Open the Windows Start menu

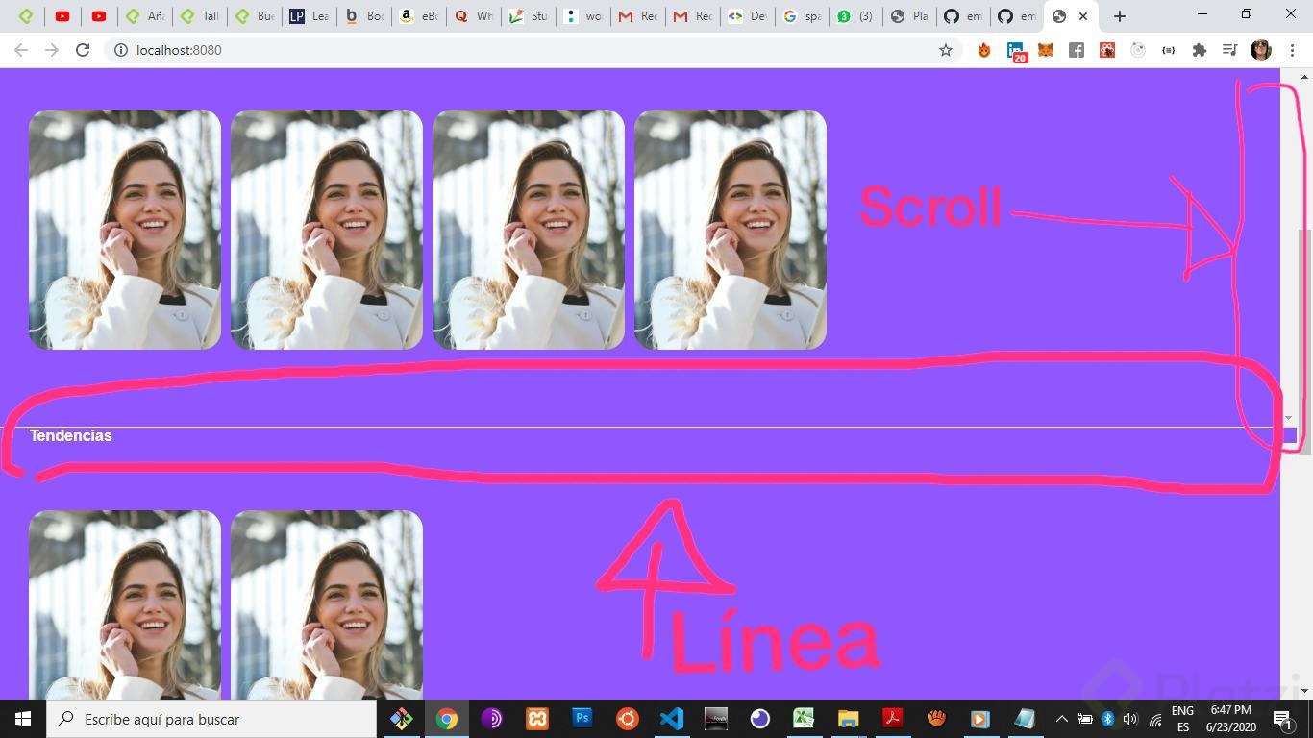click(x=23, y=719)
